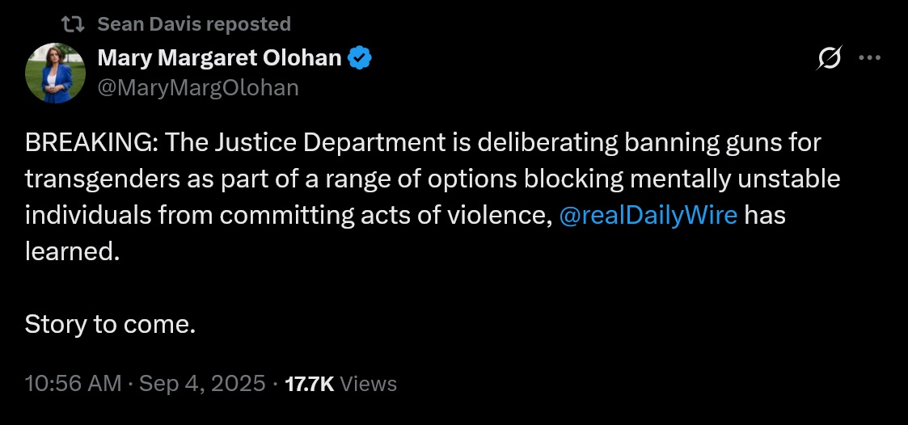Image resolution: width=908 pixels, height=425 pixels.
Task: Open the Mary Margaret Olohan display name
Action: 222,58
